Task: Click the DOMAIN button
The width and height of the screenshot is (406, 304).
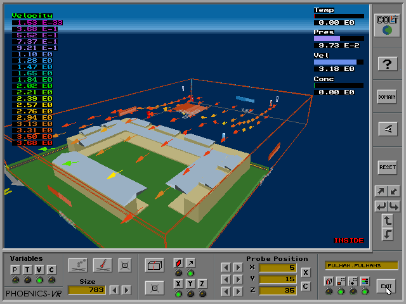Action: pos(387,97)
